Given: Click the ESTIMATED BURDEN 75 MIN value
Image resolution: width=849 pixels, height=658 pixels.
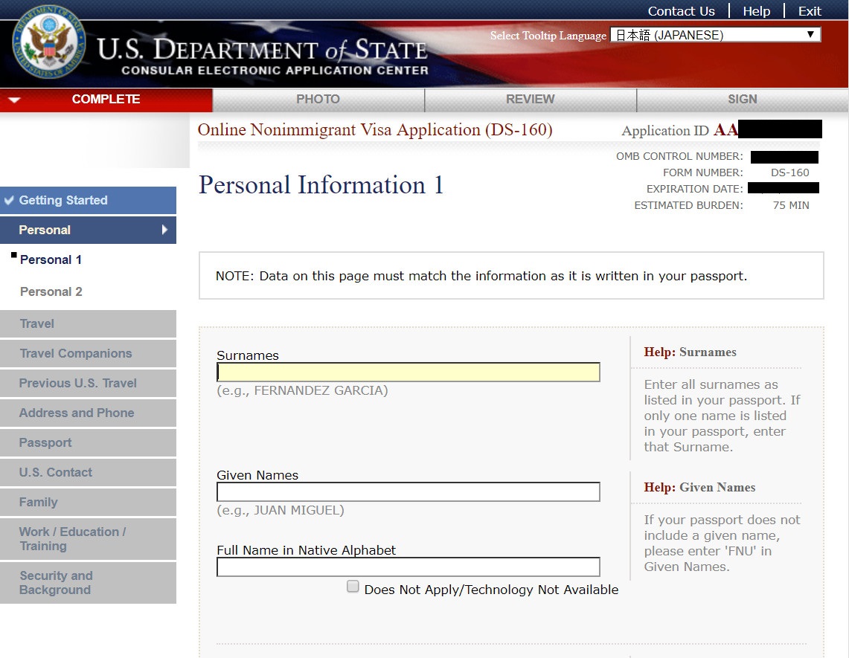Looking at the screenshot, I should (791, 206).
